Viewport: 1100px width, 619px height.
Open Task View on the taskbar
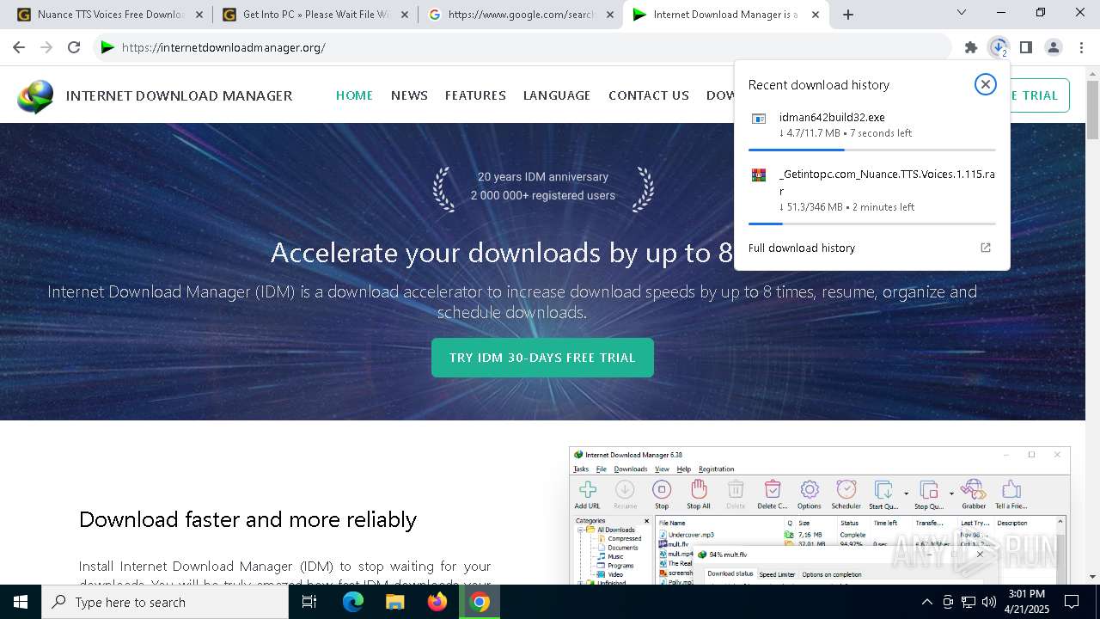309,602
